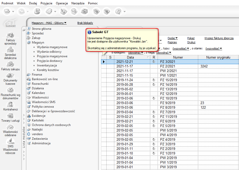
Task: Open the stanie (wszystkie) filter dropdown
Action: [x=213, y=48]
